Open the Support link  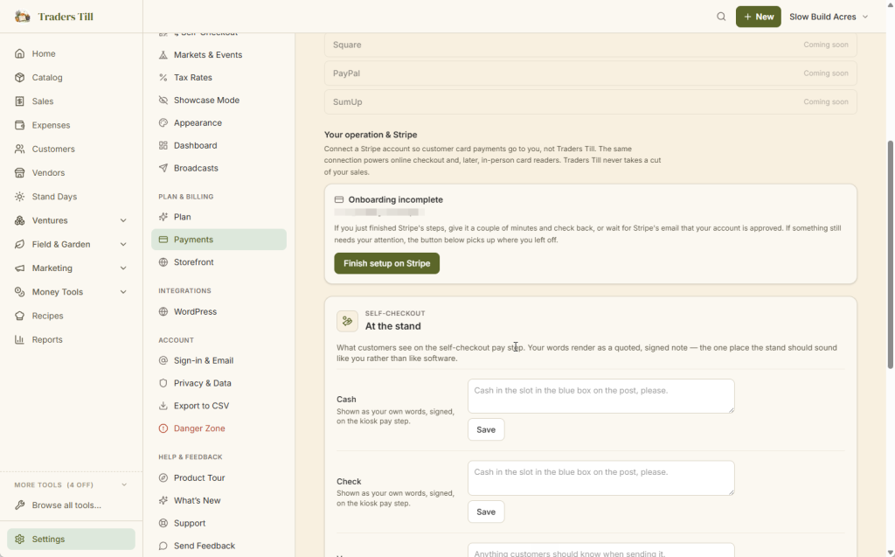click(219, 523)
